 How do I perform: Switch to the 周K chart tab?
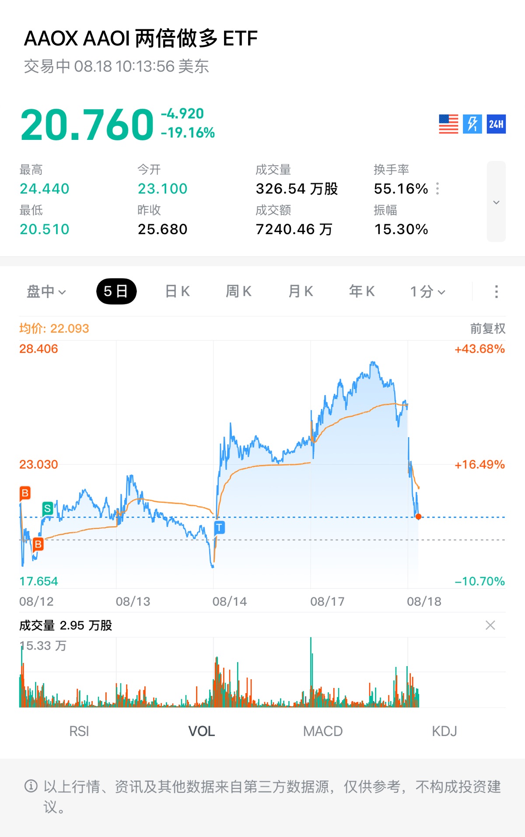(x=238, y=292)
